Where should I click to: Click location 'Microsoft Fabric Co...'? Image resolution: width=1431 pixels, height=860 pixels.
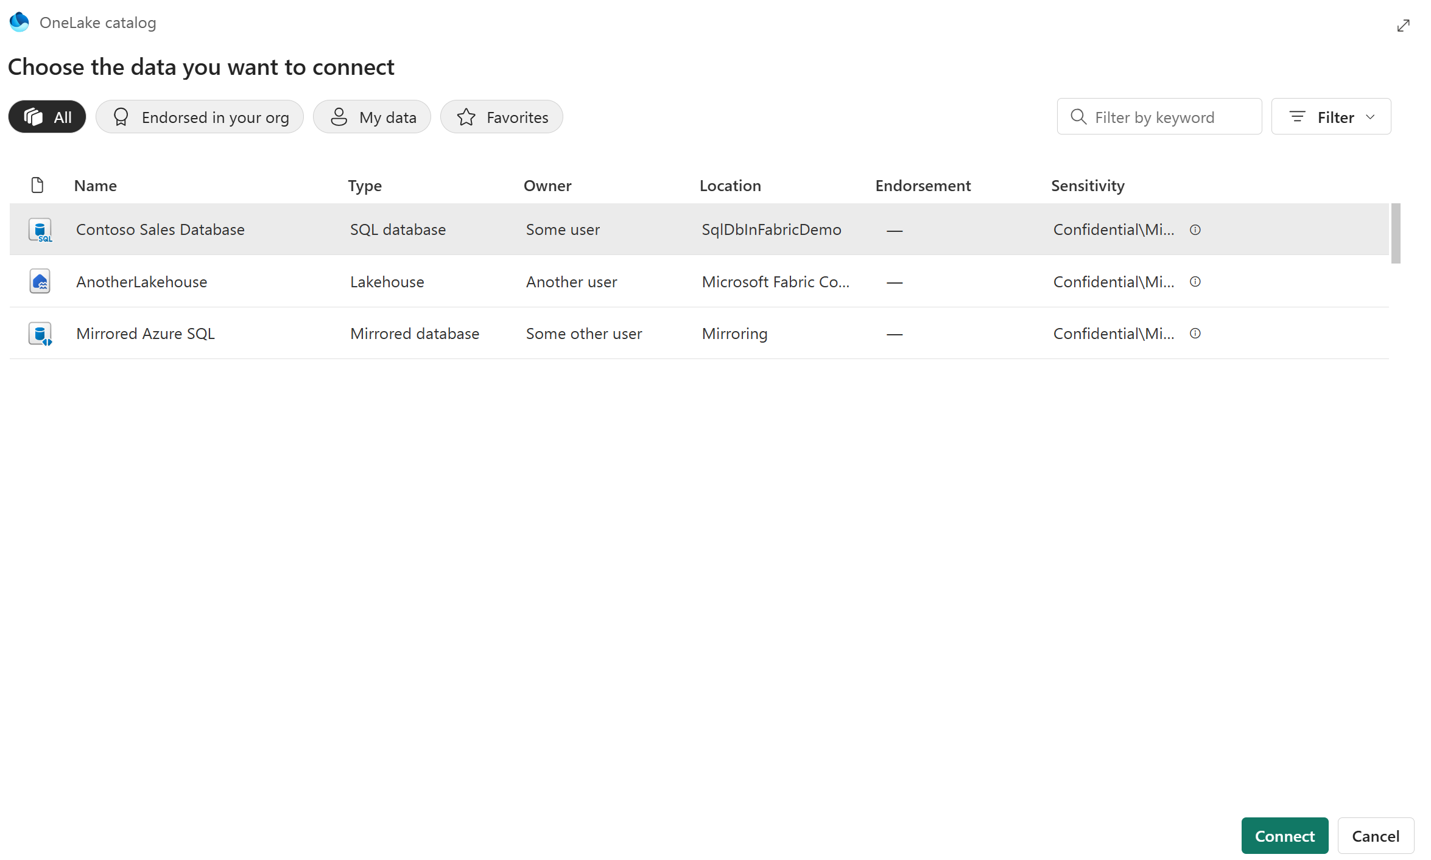(776, 282)
